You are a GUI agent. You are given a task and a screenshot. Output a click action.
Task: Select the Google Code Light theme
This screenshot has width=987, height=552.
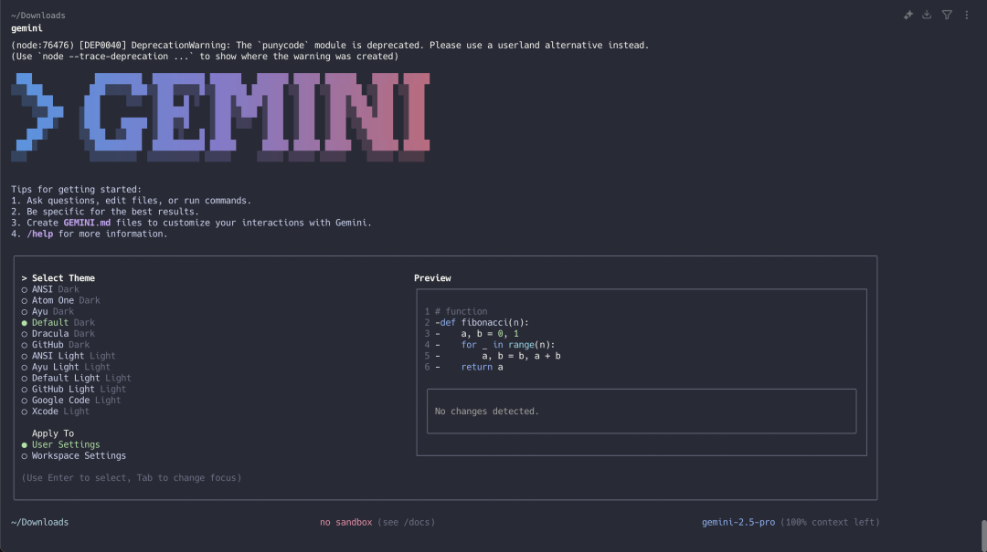71,401
